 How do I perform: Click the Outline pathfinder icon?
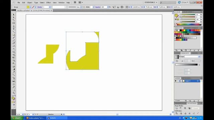tap(194, 113)
